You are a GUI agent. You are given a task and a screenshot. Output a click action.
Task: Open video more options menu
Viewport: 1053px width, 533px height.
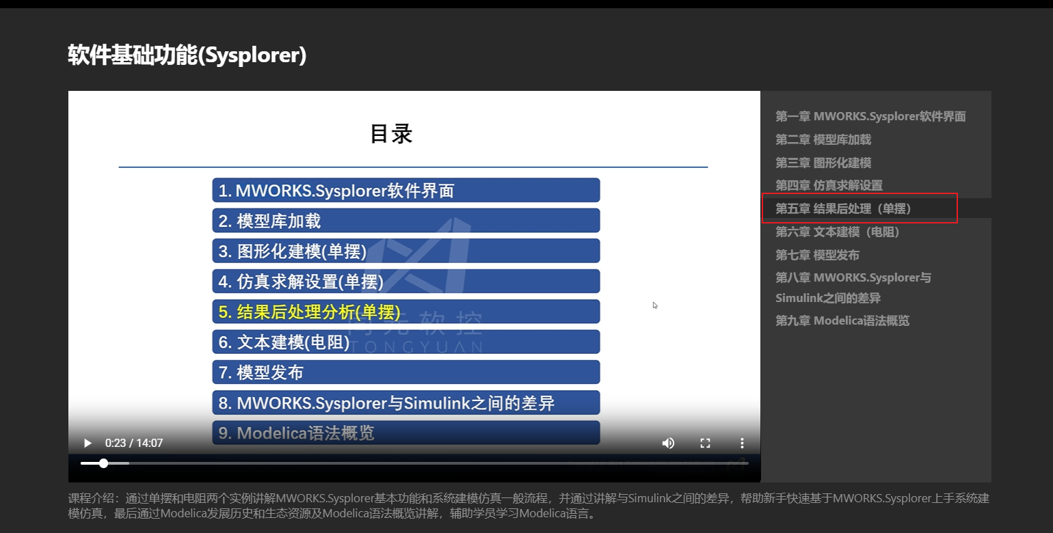[742, 443]
